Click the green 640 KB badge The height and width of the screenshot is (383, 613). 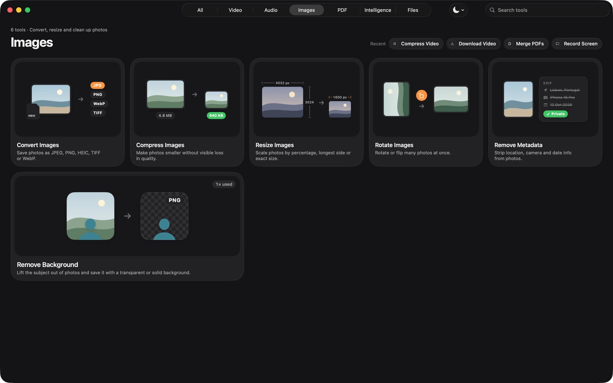(216, 115)
